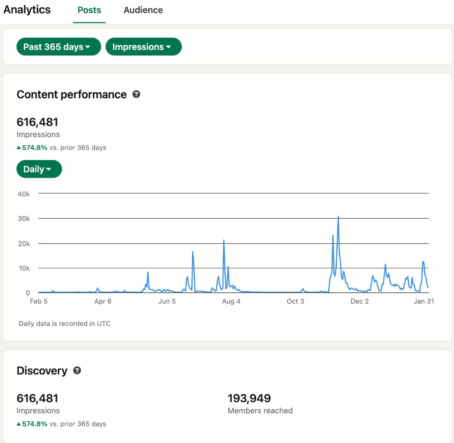Click the Apr 6 axis label
454x443 pixels.
tap(103, 302)
